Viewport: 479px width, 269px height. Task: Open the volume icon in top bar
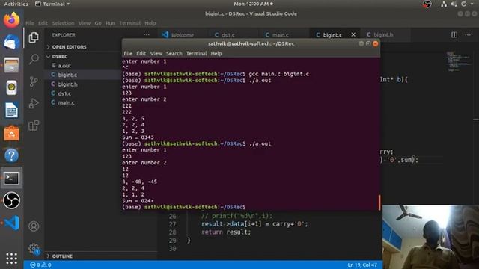(454, 4)
